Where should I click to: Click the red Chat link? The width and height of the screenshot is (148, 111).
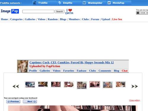[125, 71]
